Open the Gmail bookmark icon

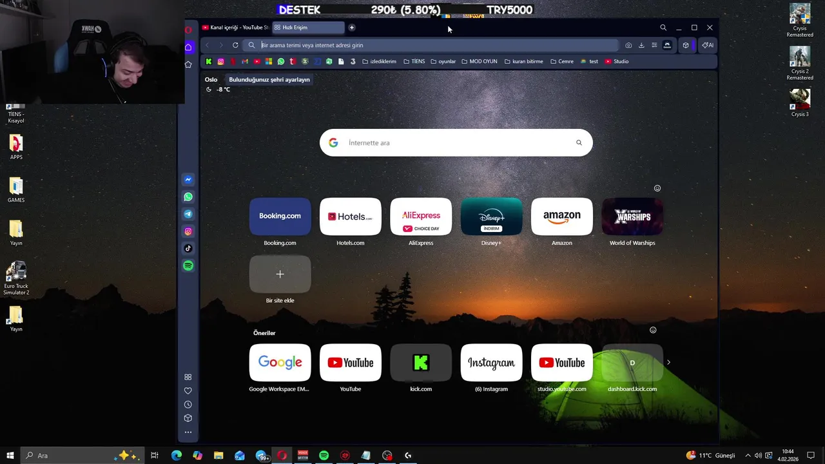[245, 61]
